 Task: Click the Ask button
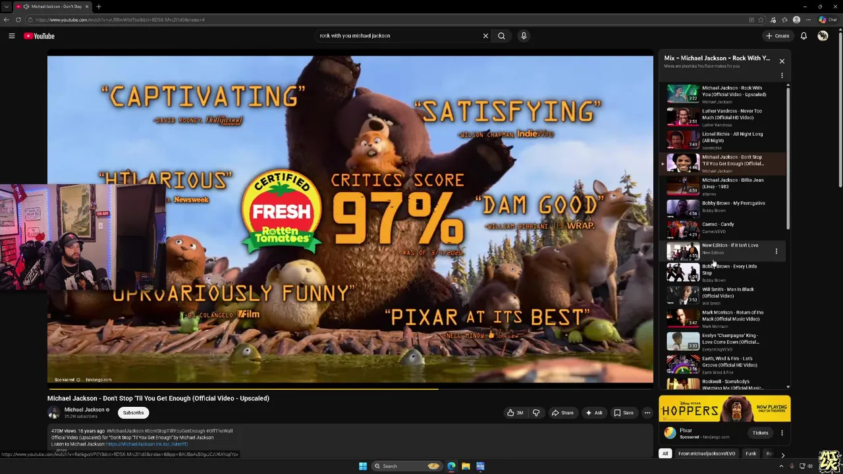(x=594, y=413)
